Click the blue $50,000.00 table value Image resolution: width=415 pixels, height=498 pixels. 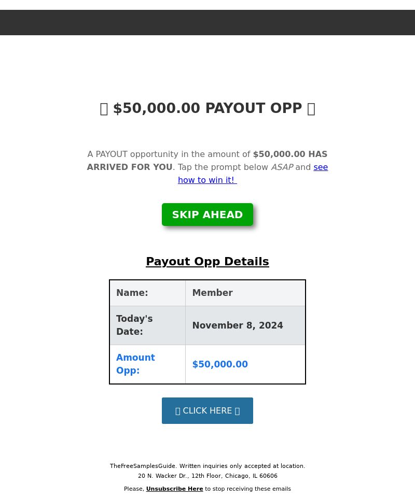point(220,364)
